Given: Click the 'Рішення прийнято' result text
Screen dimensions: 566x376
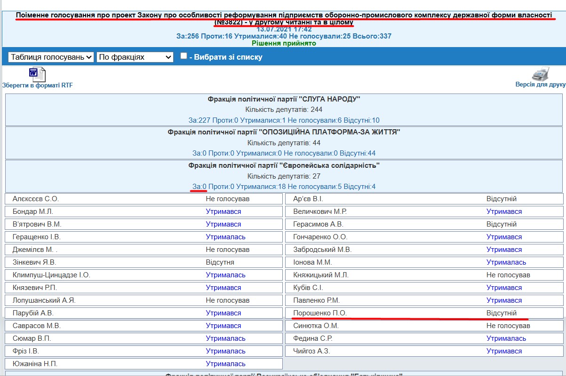Looking at the screenshot, I should [x=284, y=43].
